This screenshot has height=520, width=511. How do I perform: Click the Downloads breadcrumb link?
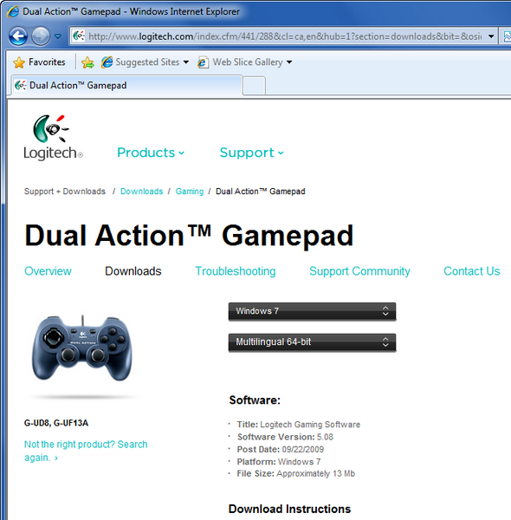tap(141, 192)
